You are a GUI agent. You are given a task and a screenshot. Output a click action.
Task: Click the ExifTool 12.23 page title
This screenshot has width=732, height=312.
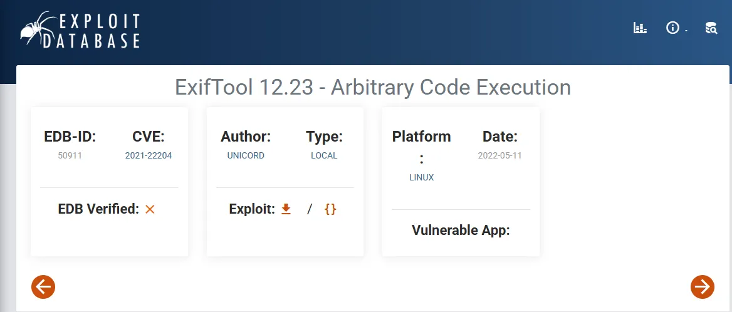[373, 87]
